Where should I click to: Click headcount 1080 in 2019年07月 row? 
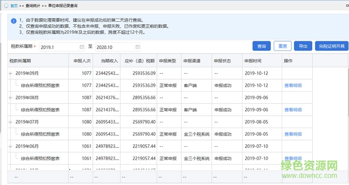pyautogui.click(x=87, y=122)
